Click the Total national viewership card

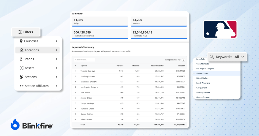(100, 34)
